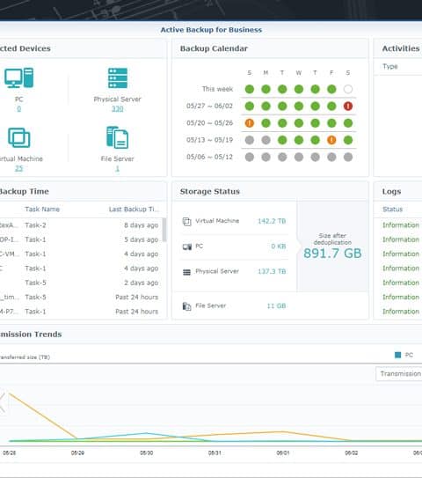
Task: Click the Virtual Machine storage icon
Action: (x=186, y=221)
